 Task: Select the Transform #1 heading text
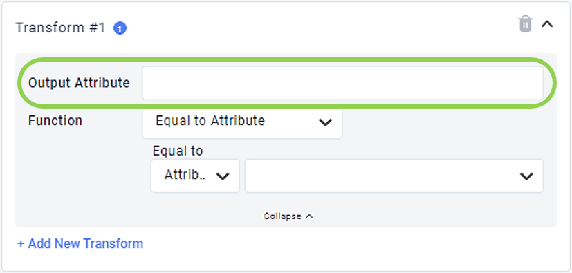(x=60, y=28)
